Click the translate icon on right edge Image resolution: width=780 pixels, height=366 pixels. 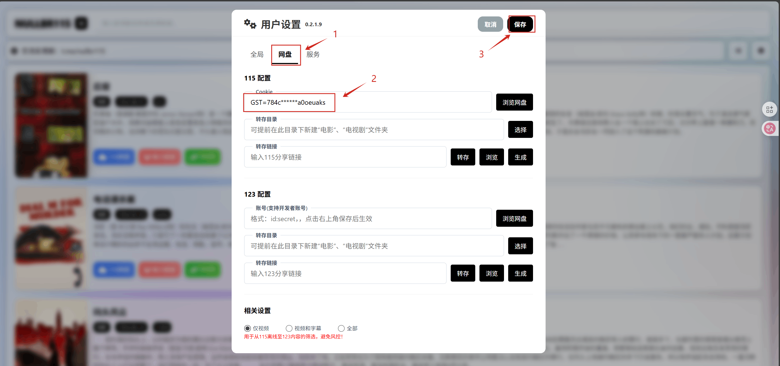[769, 128]
